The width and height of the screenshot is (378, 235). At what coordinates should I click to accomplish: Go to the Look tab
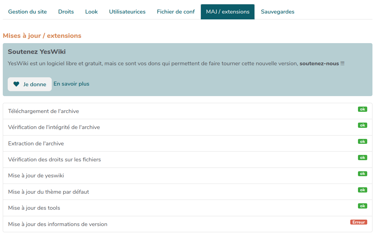coord(91,12)
